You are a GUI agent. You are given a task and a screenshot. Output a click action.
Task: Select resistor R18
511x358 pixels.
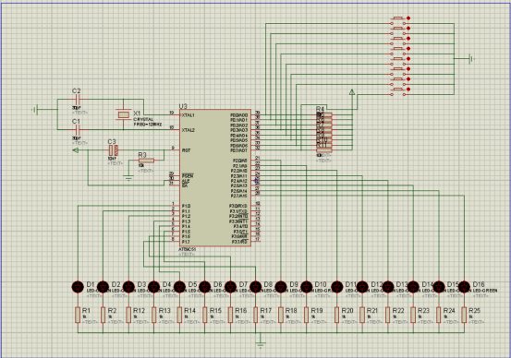(281, 315)
